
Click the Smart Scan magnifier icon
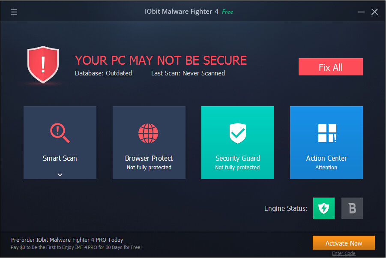60,133
